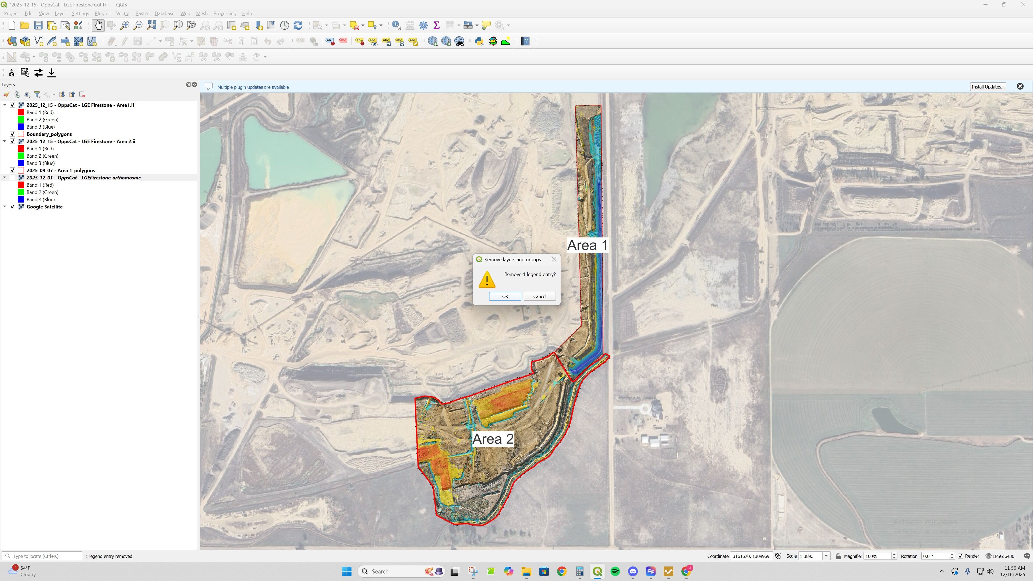1033x581 pixels.
Task: Click the New Shapefile Layer icon
Action: point(38,41)
